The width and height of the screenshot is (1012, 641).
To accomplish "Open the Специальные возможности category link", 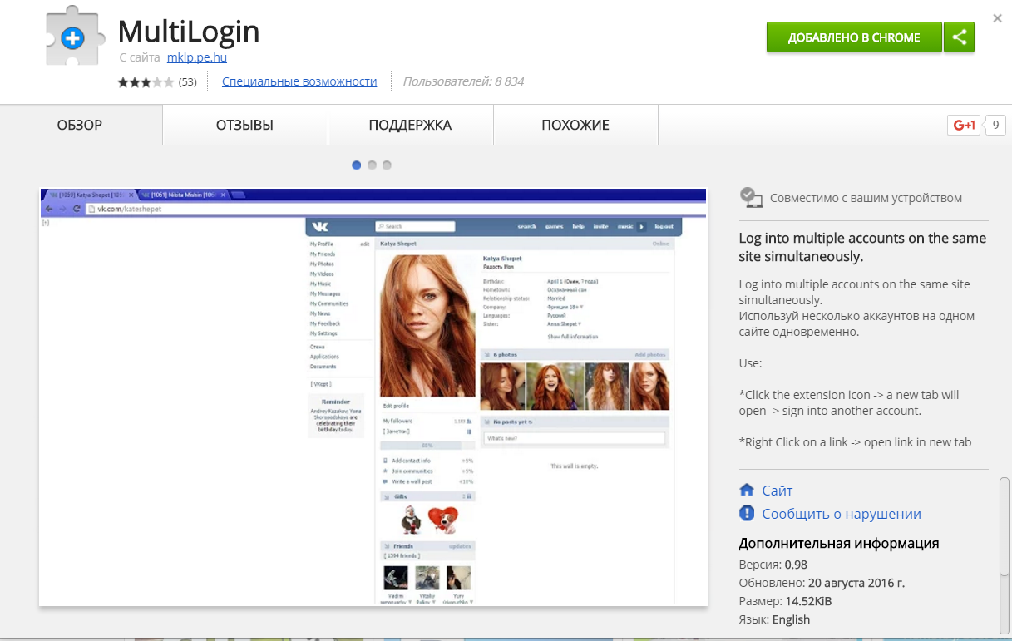I will [299, 81].
